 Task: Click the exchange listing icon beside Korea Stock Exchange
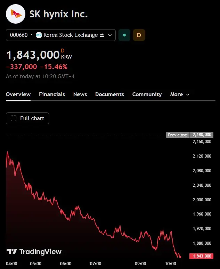[102, 35]
